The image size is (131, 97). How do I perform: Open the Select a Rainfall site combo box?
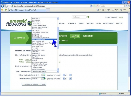pyautogui.click(x=45, y=71)
